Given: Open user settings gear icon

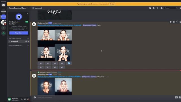Looking at the screenshot, I should (x=28, y=99).
